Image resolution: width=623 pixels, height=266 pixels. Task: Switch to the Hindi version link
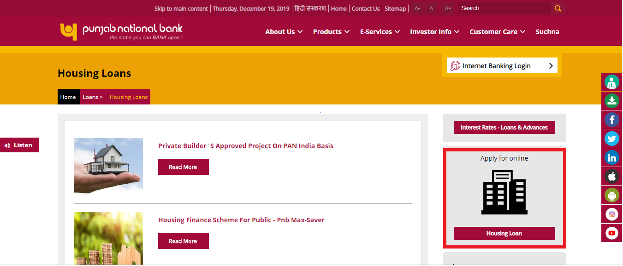click(310, 8)
